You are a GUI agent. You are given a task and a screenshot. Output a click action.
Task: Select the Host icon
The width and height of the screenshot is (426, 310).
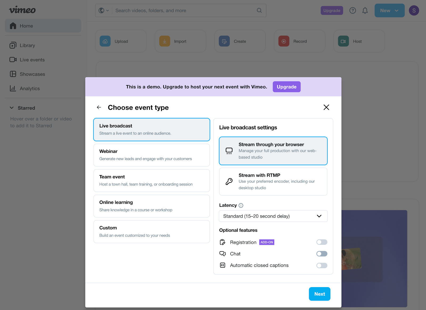(x=343, y=41)
